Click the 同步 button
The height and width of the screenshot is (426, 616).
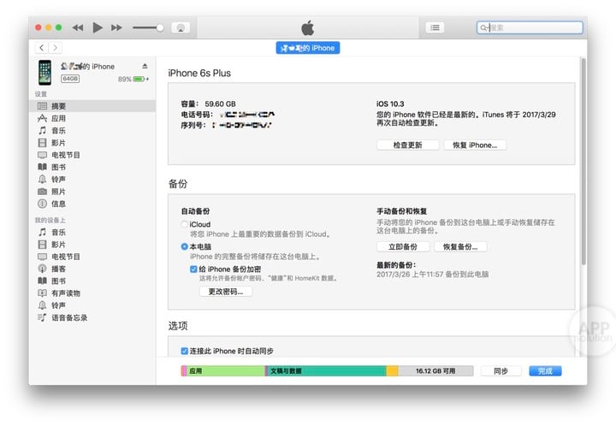(500, 371)
